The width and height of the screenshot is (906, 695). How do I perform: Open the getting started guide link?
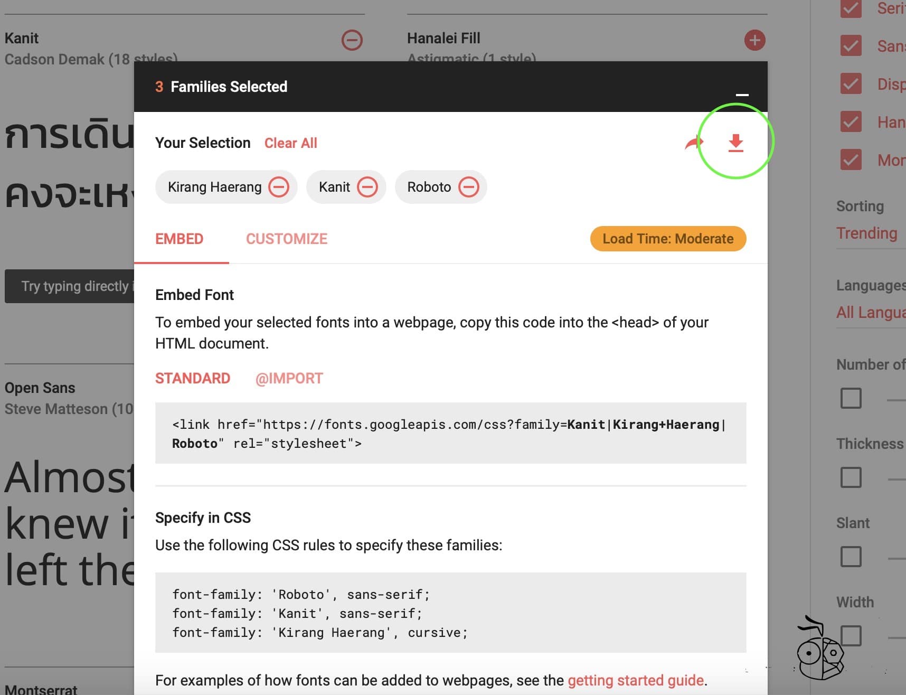[x=636, y=680]
